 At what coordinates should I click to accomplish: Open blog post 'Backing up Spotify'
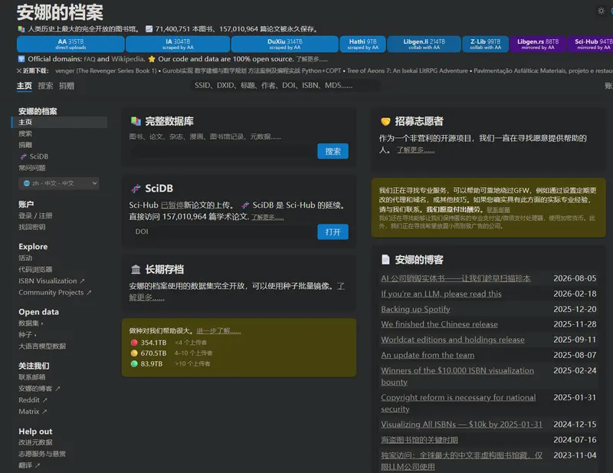(415, 309)
